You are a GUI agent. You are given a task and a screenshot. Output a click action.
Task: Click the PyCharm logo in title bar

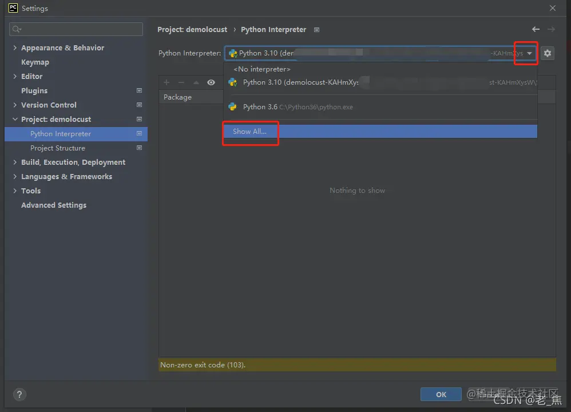13,8
